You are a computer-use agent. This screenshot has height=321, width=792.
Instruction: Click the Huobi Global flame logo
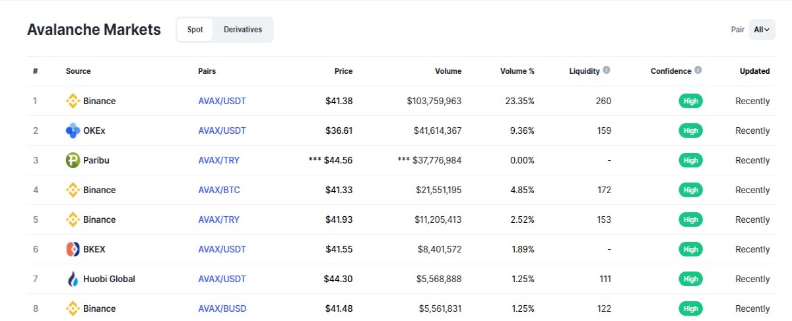pos(73,279)
